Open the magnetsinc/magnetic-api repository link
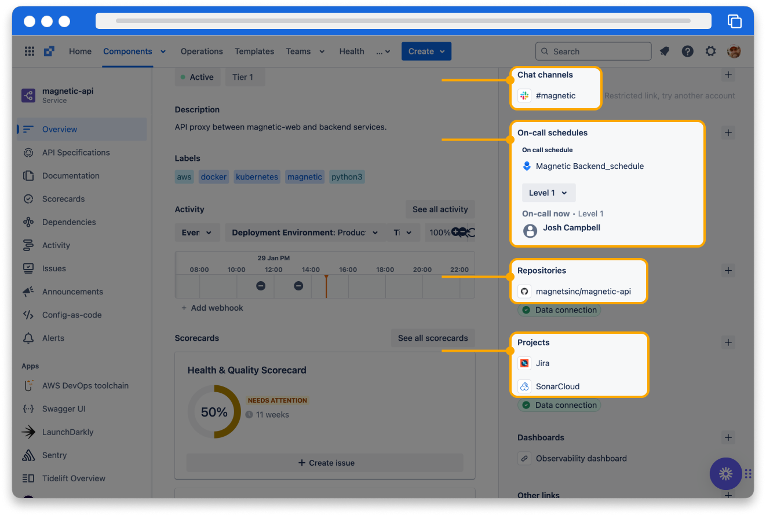This screenshot has height=516, width=766. click(583, 292)
